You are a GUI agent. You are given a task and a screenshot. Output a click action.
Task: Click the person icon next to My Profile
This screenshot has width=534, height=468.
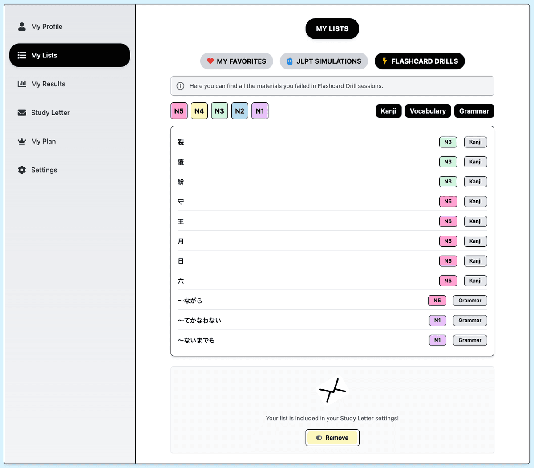[22, 26]
